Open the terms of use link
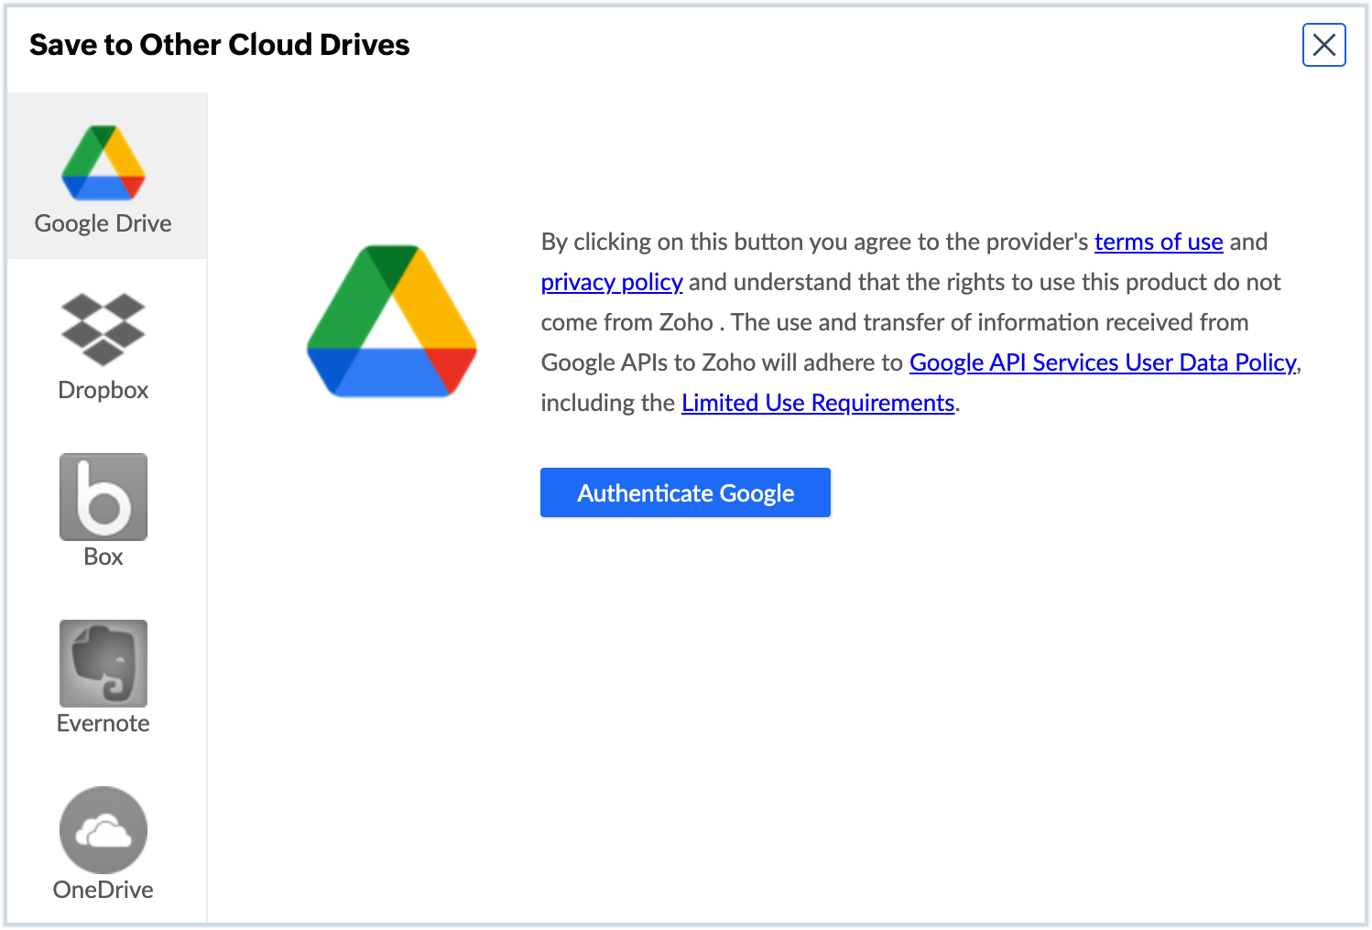The image size is (1372, 930). (x=1159, y=242)
